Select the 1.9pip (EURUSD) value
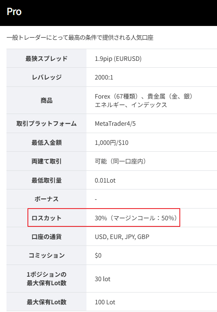 (118, 59)
